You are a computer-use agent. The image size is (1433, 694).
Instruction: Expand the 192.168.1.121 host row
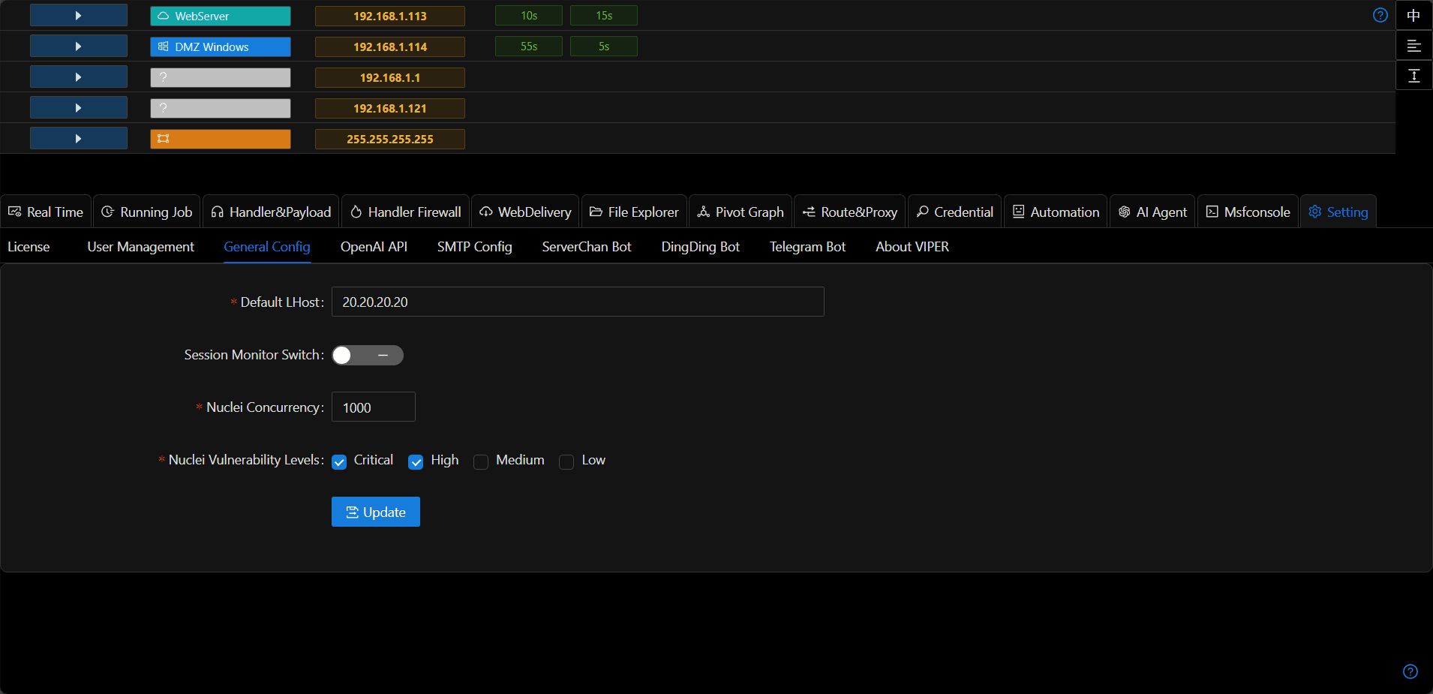pos(79,108)
